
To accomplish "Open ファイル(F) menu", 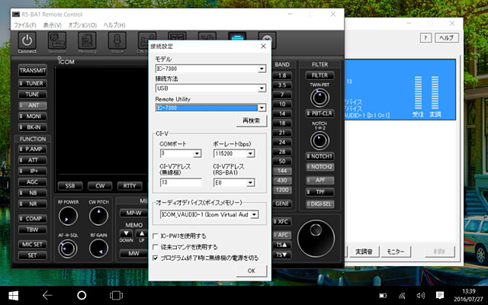I will point(25,25).
